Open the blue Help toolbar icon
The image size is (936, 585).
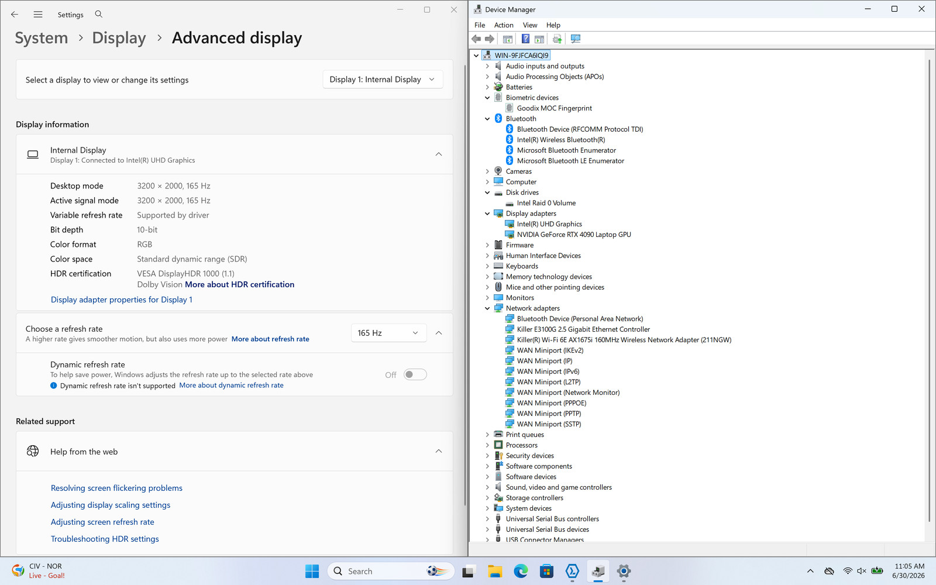tap(525, 39)
